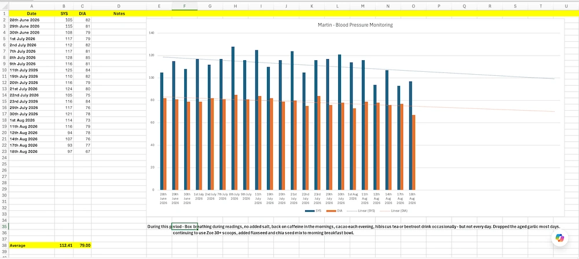This screenshot has width=579, height=259.
Task: Click the DIA legend entry in the chart
Action: 335,210
